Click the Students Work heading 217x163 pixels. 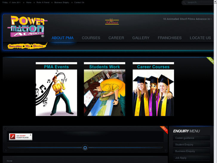pyautogui.click(x=104, y=67)
